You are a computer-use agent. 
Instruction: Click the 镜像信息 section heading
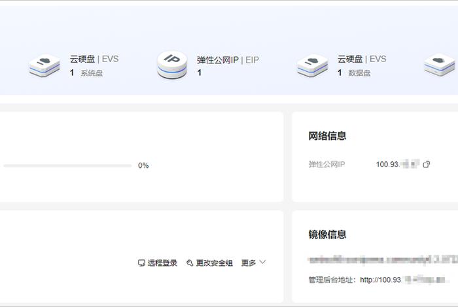coord(327,234)
